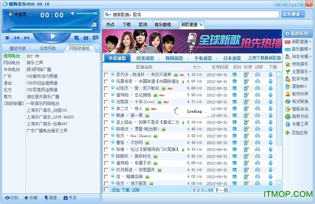The image size is (315, 204).
Task: Check the select-all box beside 添加
Action: [x=106, y=189]
